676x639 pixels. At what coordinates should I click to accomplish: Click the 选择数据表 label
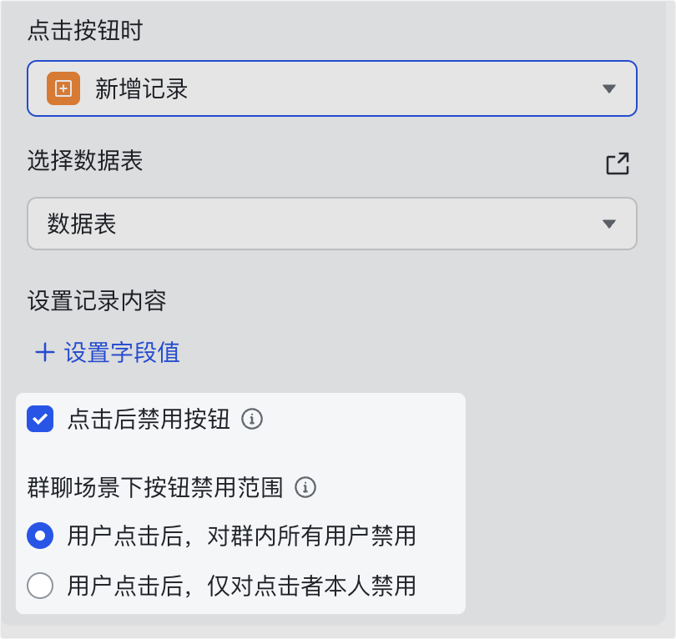tap(85, 161)
